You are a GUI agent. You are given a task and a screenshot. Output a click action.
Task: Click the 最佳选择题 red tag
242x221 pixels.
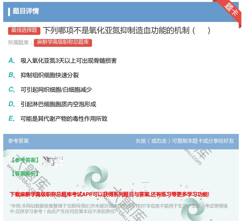pos(24,30)
